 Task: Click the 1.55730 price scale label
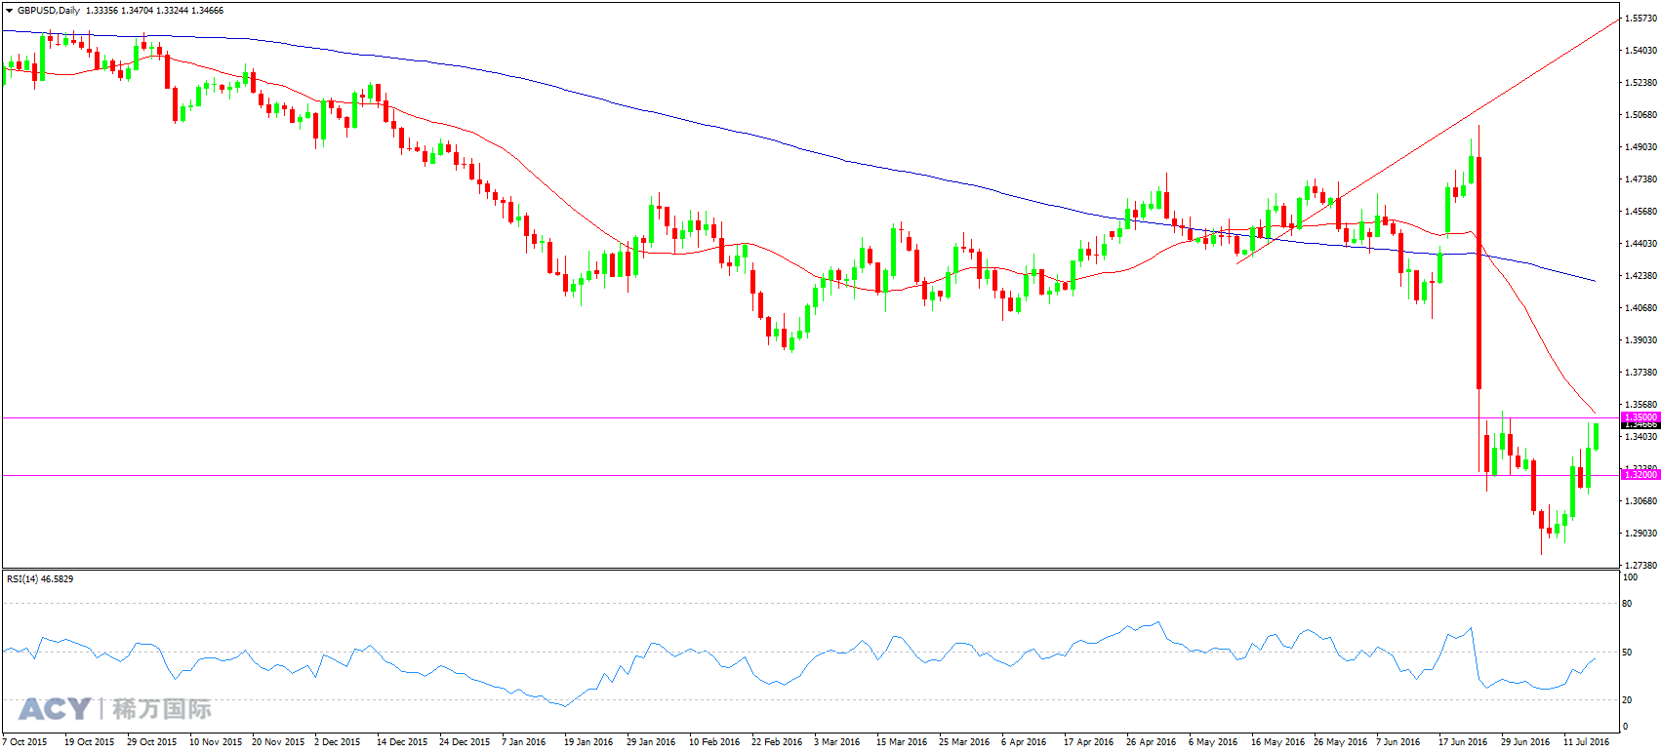click(x=1641, y=19)
